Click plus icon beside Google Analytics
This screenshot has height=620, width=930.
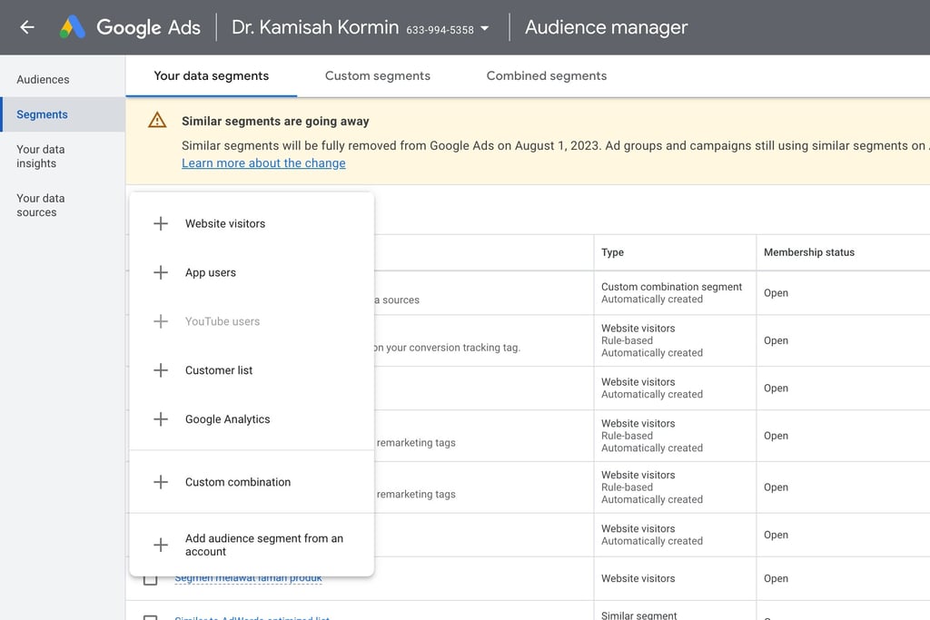161,419
